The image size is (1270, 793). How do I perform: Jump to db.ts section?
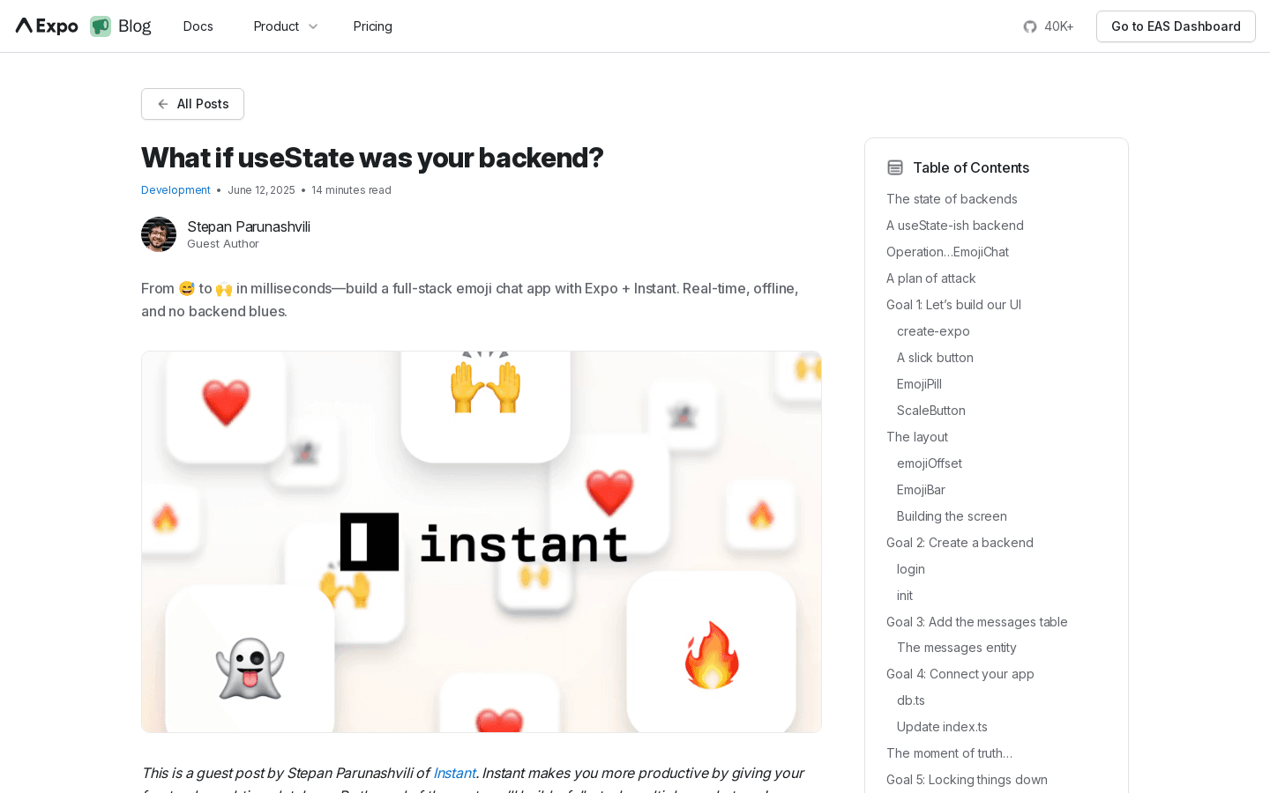tap(911, 700)
